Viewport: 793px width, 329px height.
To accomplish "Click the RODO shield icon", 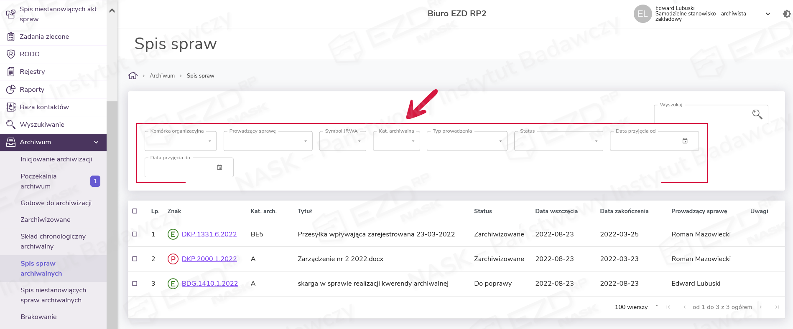I will coord(11,54).
